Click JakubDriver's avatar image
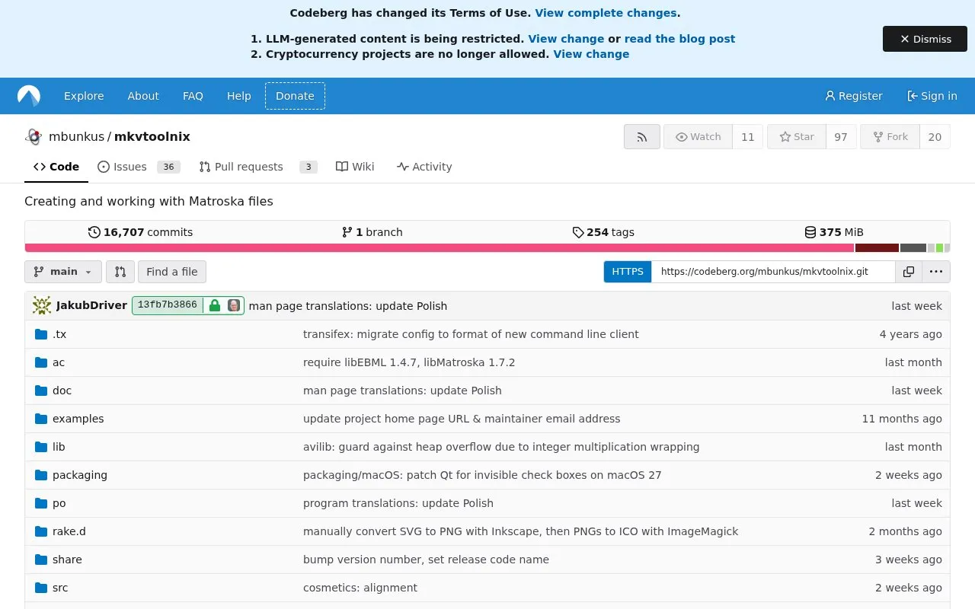This screenshot has width=975, height=609. [42, 306]
